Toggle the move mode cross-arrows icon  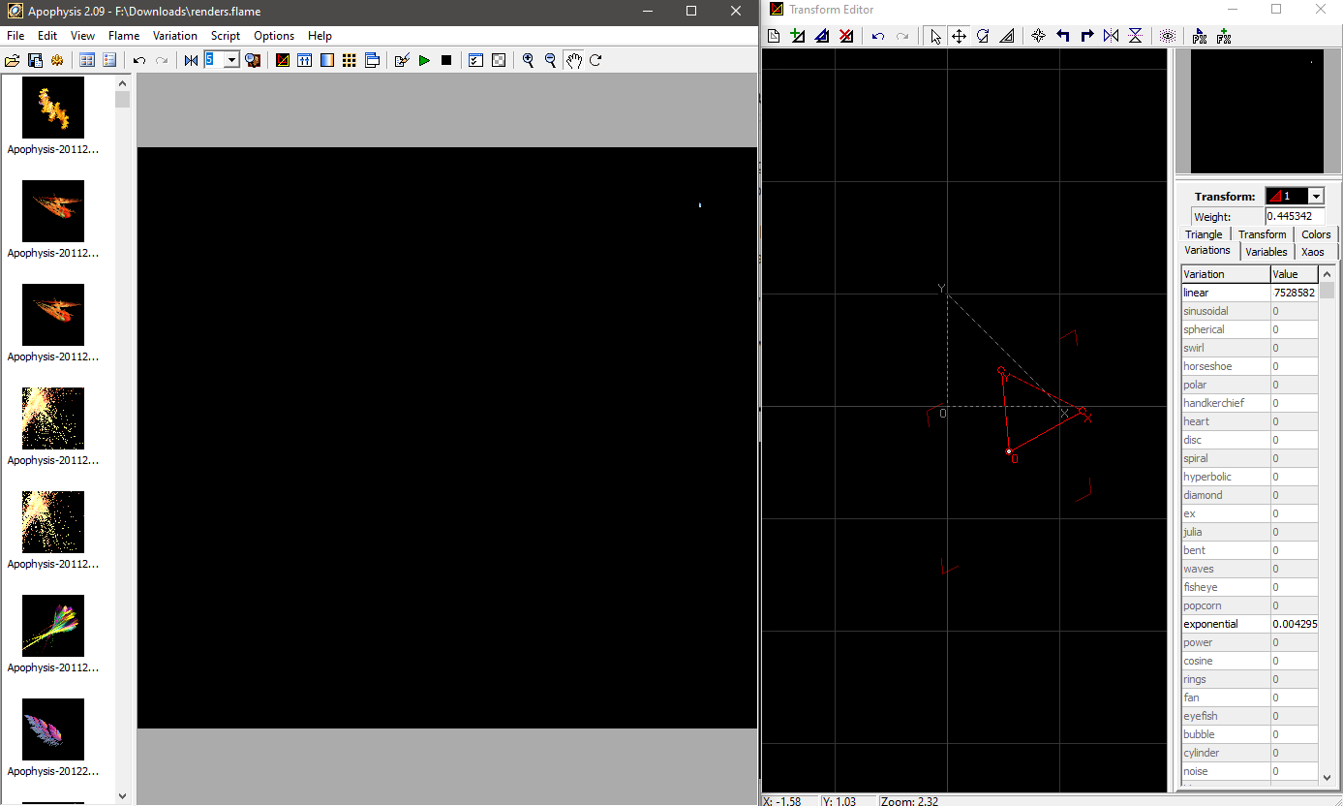(x=959, y=36)
